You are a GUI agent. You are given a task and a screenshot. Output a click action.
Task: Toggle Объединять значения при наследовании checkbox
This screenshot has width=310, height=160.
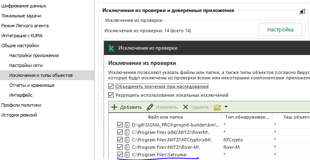click(x=111, y=86)
